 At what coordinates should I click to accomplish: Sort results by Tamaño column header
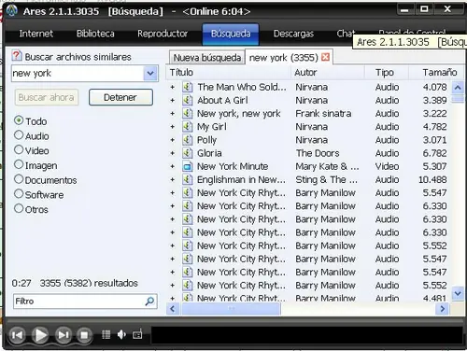pos(436,73)
